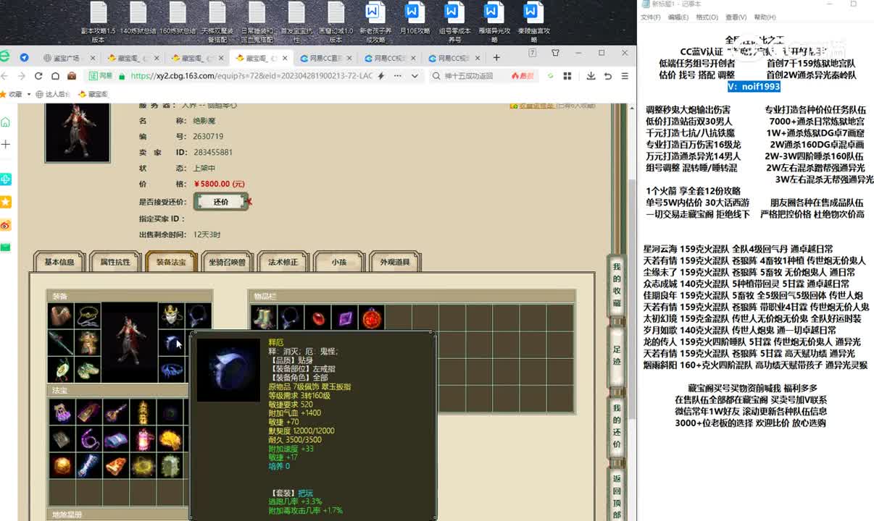Switch to the 属性抗性 tab
Viewport: 874px width, 521px height.
(x=115, y=262)
